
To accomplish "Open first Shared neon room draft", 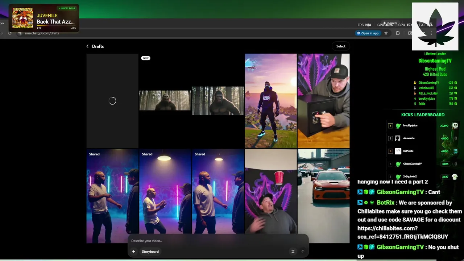I will tap(112, 196).
